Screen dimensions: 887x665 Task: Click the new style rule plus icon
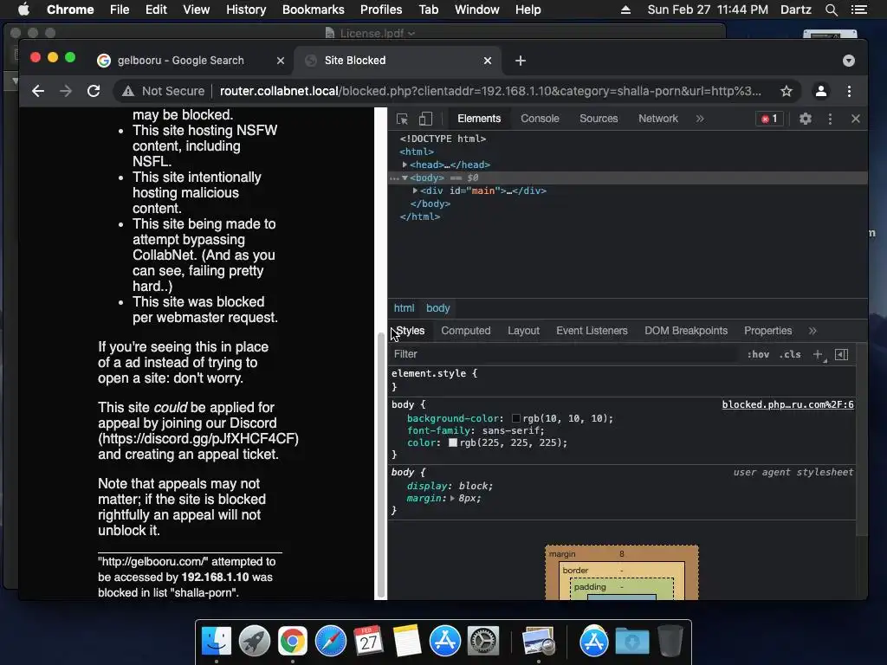coord(818,354)
